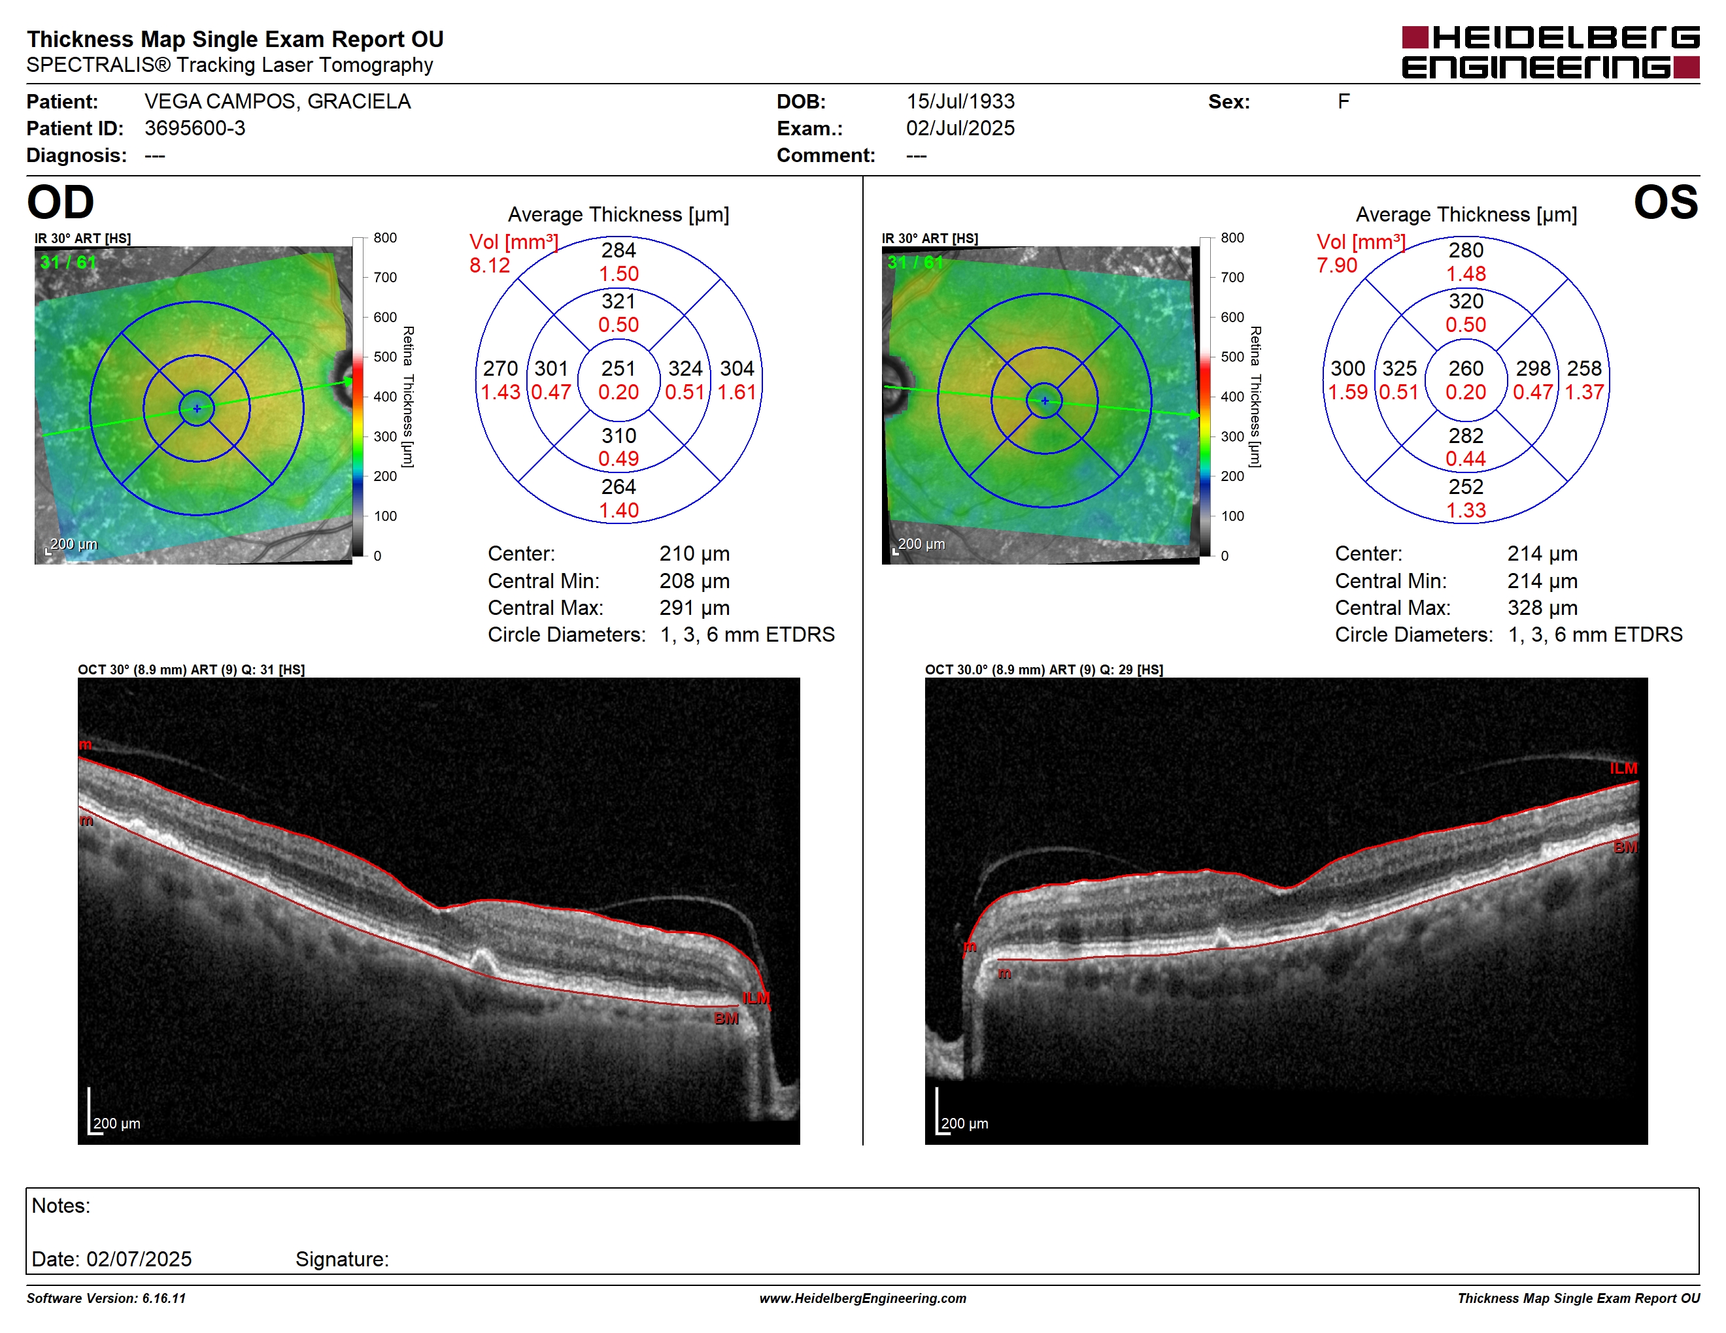This screenshot has width=1726, height=1333.
Task: Click OD inner superior thickness 321
Action: coord(618,302)
